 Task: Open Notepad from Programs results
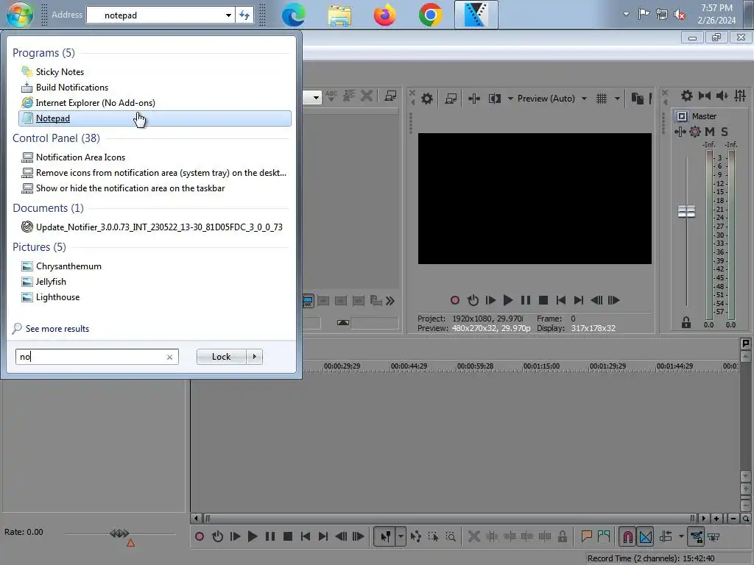pos(155,118)
